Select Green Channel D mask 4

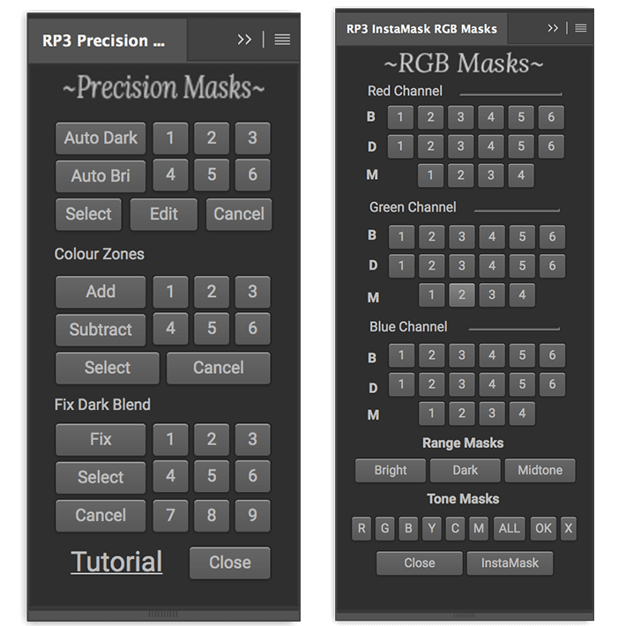coord(492,266)
